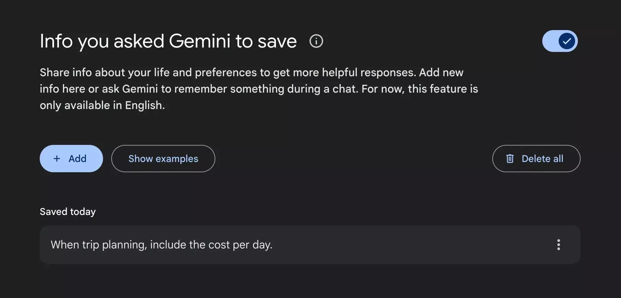
Task: Click the checkmark knob on the switch
Action: 567,41
